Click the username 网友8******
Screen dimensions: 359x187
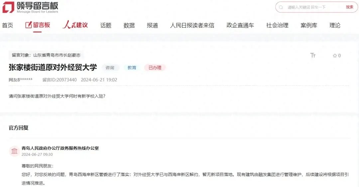click(21, 80)
